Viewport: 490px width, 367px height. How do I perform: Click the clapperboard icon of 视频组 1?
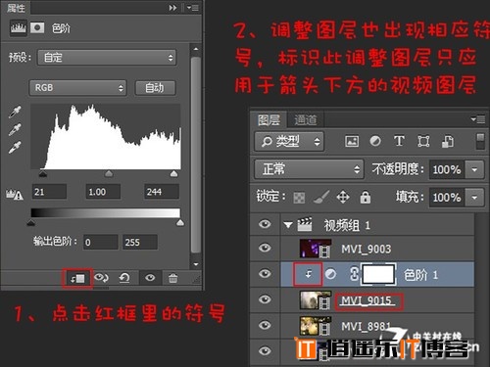tap(305, 224)
